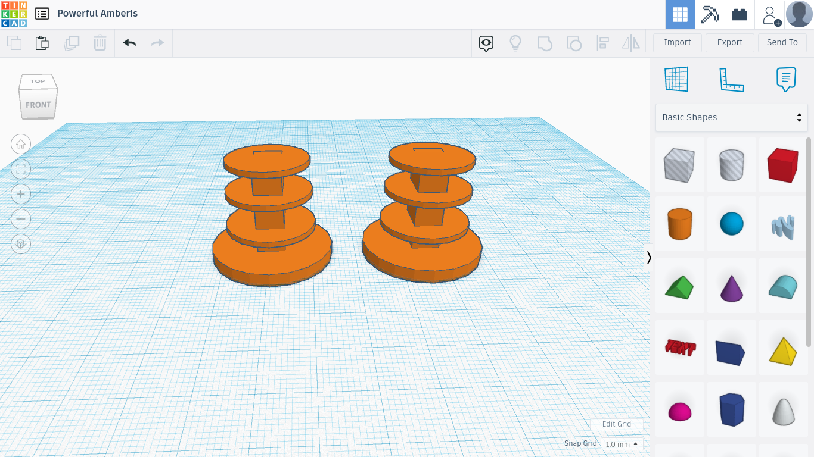Select the red Box shape

tap(783, 164)
